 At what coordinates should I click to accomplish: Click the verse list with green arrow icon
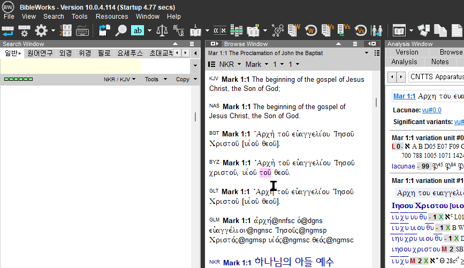point(344,30)
